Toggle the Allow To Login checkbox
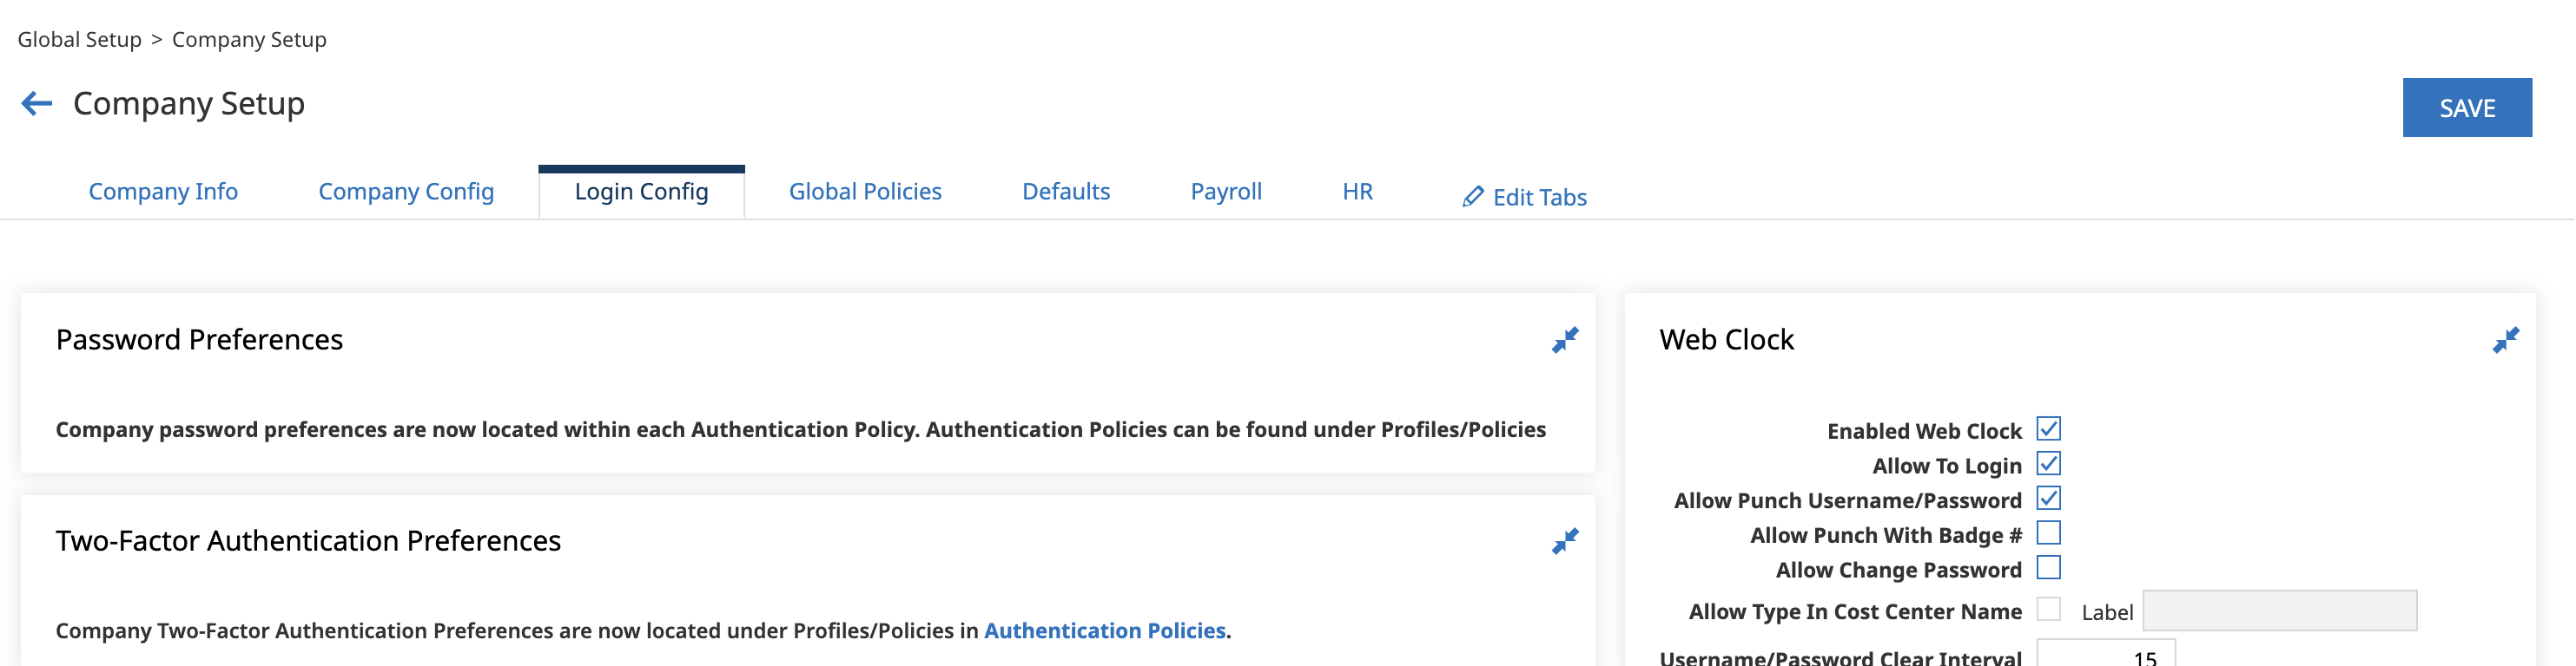 pos(2049,464)
